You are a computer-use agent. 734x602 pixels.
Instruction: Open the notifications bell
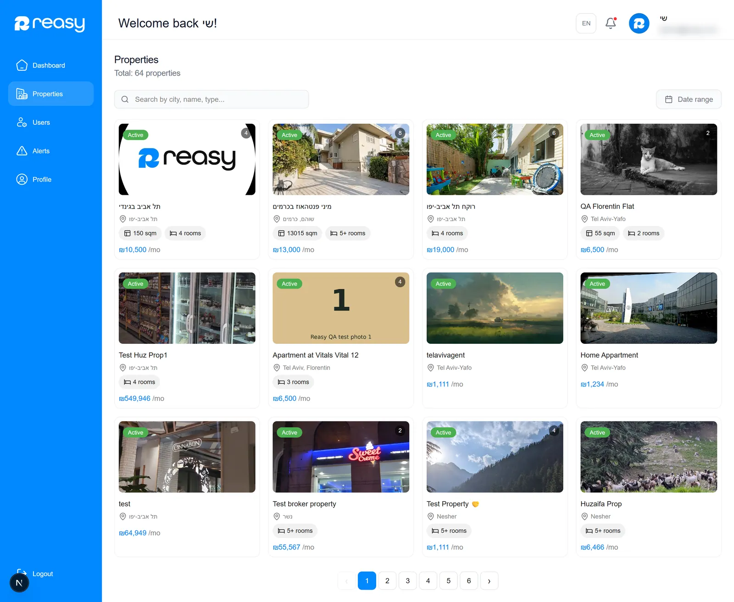(611, 23)
